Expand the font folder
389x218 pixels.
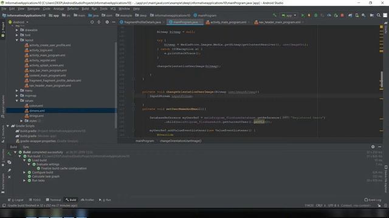tap(17, 35)
